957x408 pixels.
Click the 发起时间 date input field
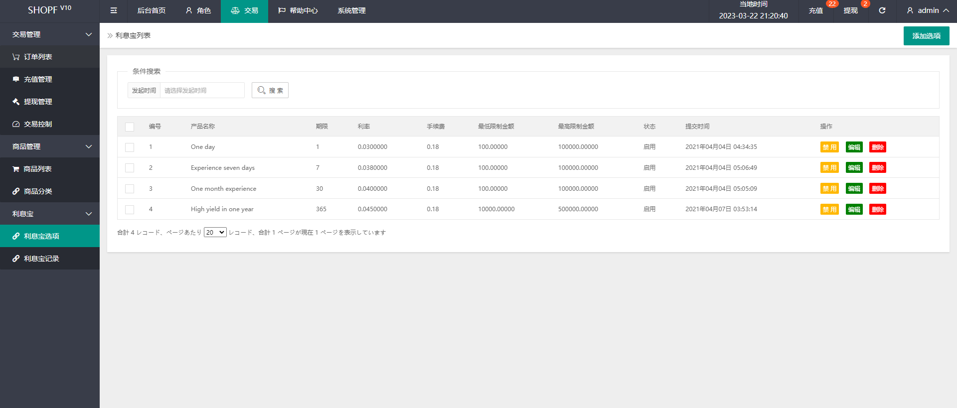(x=202, y=90)
